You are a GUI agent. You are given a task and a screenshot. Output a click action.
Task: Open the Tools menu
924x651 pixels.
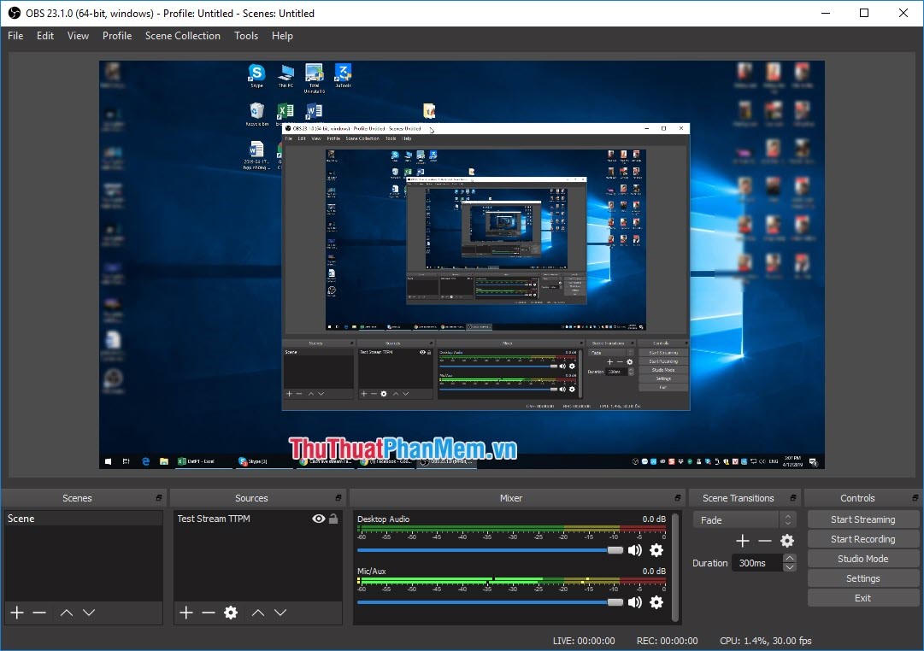[x=246, y=36]
